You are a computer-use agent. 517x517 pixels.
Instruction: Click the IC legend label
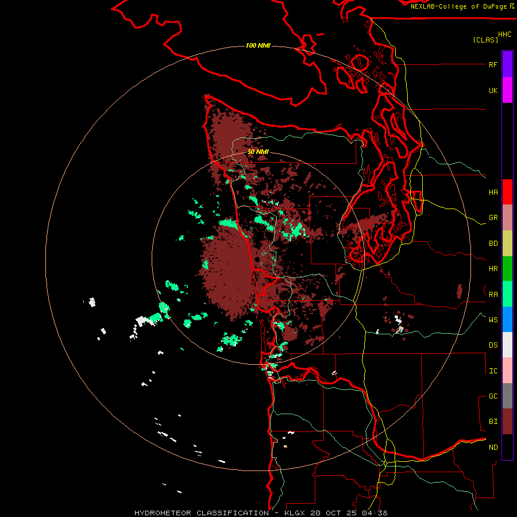coord(493,371)
